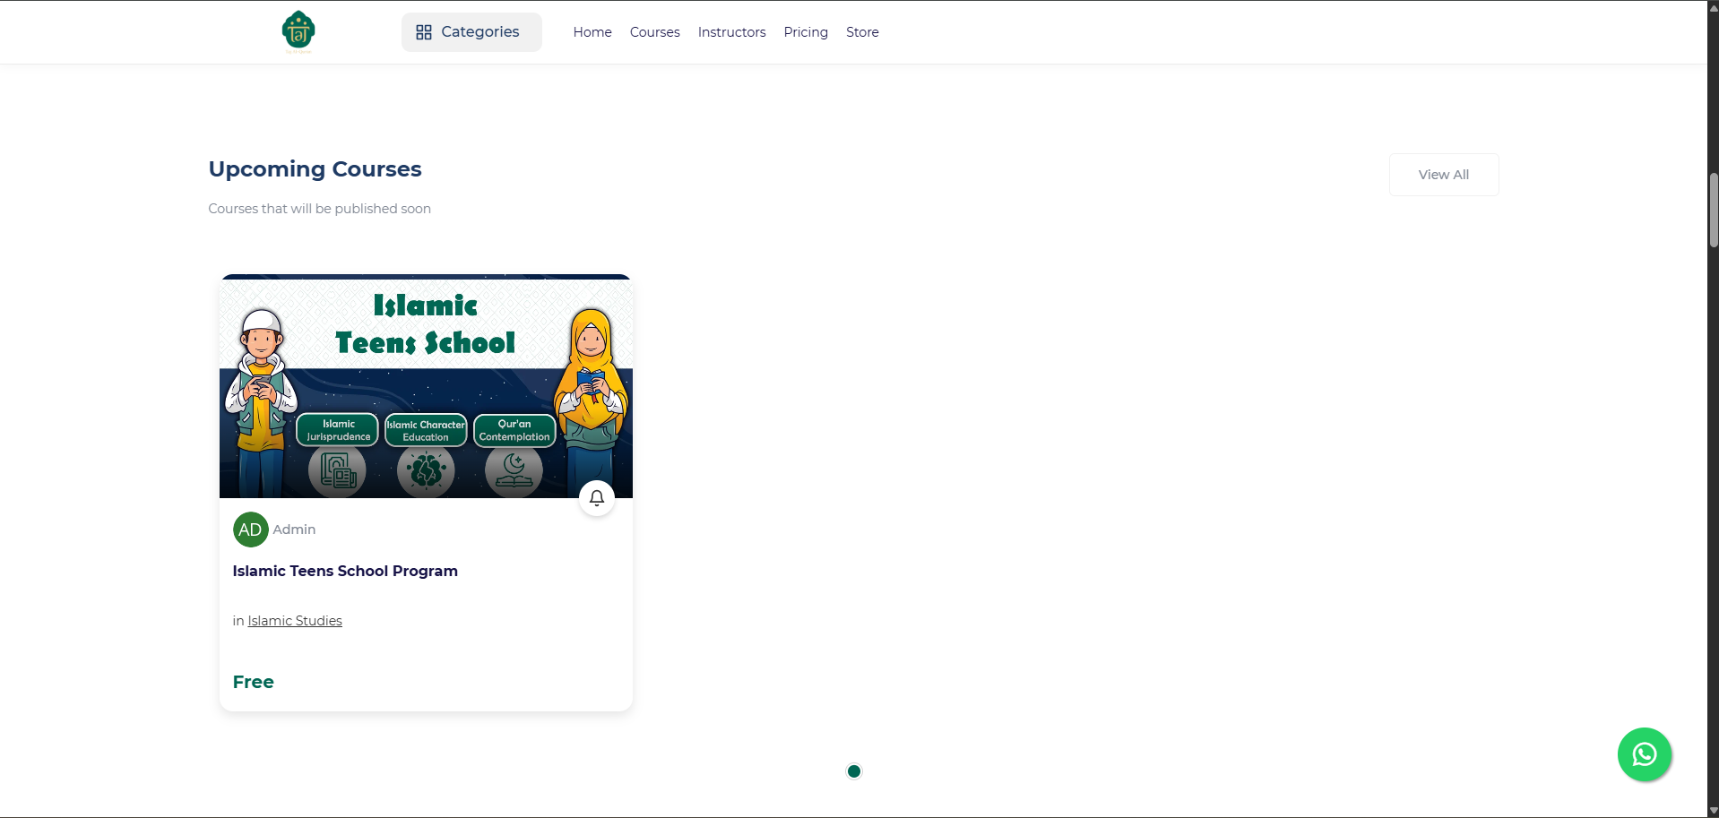Click the grid icon beside Categories
This screenshot has width=1719, height=818.
pyautogui.click(x=424, y=31)
